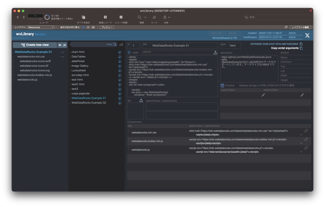Open link icon for webdatarocks.toolbar.min.js component
The height and width of the screenshot is (207, 325).
(306, 139)
